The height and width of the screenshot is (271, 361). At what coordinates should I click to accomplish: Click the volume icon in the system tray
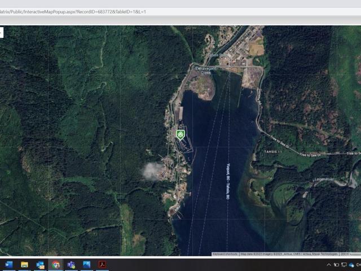pos(358,265)
